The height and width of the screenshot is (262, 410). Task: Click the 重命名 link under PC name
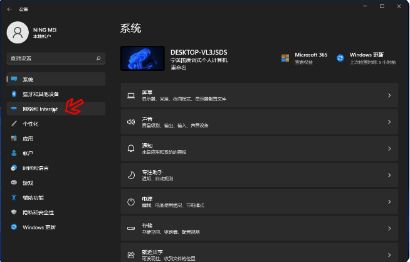tap(179, 67)
